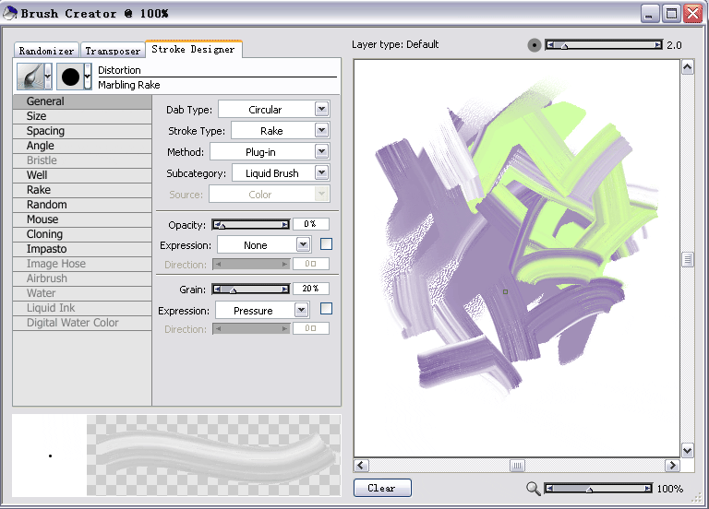Adjust the Grain slider
Image resolution: width=709 pixels, height=509 pixels.
pos(251,289)
